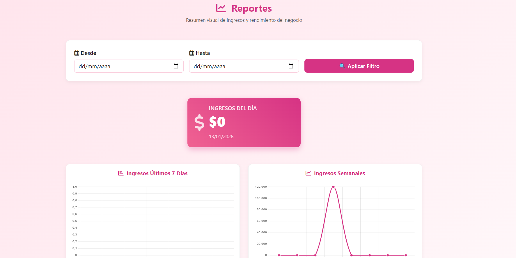Click the Reportes page title

251,8
